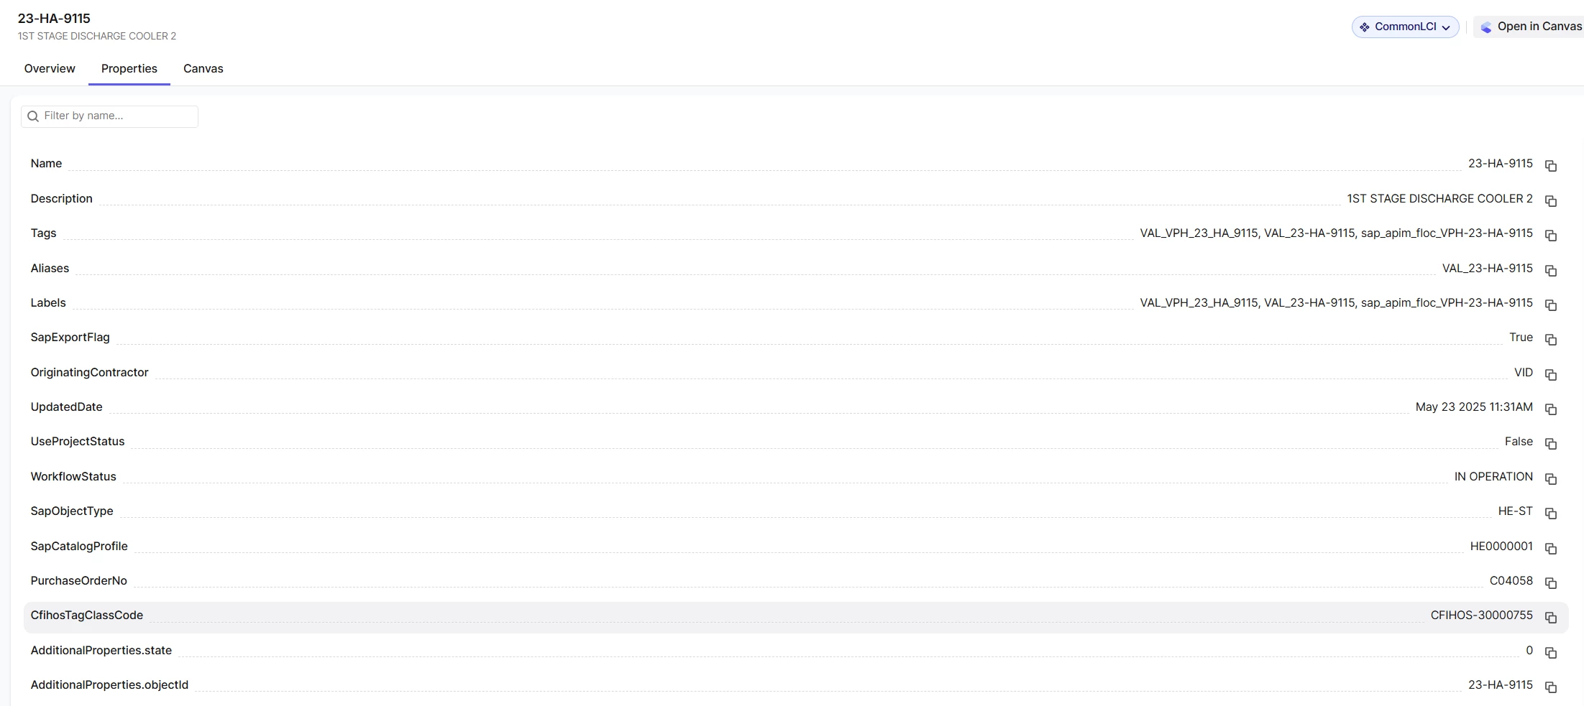Screen dimensions: 1584x706
Task: Copy the SapExportFlag value
Action: tap(1551, 340)
